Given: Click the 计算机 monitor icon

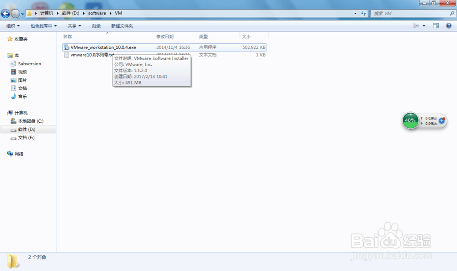Looking at the screenshot, I should tap(10, 113).
